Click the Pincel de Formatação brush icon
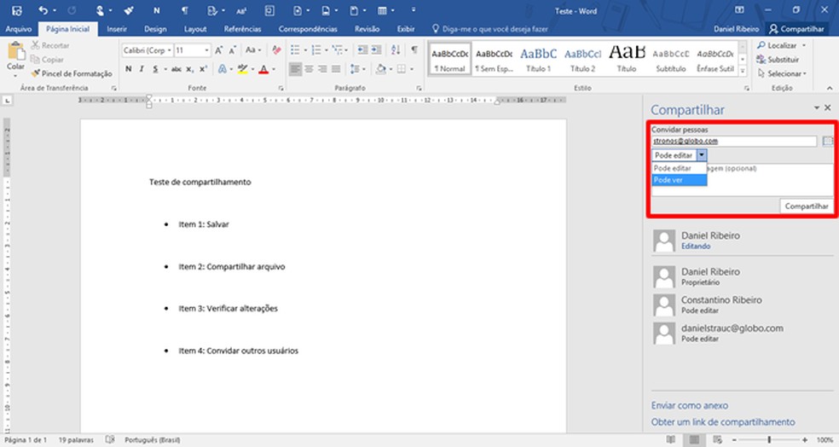 (x=36, y=74)
